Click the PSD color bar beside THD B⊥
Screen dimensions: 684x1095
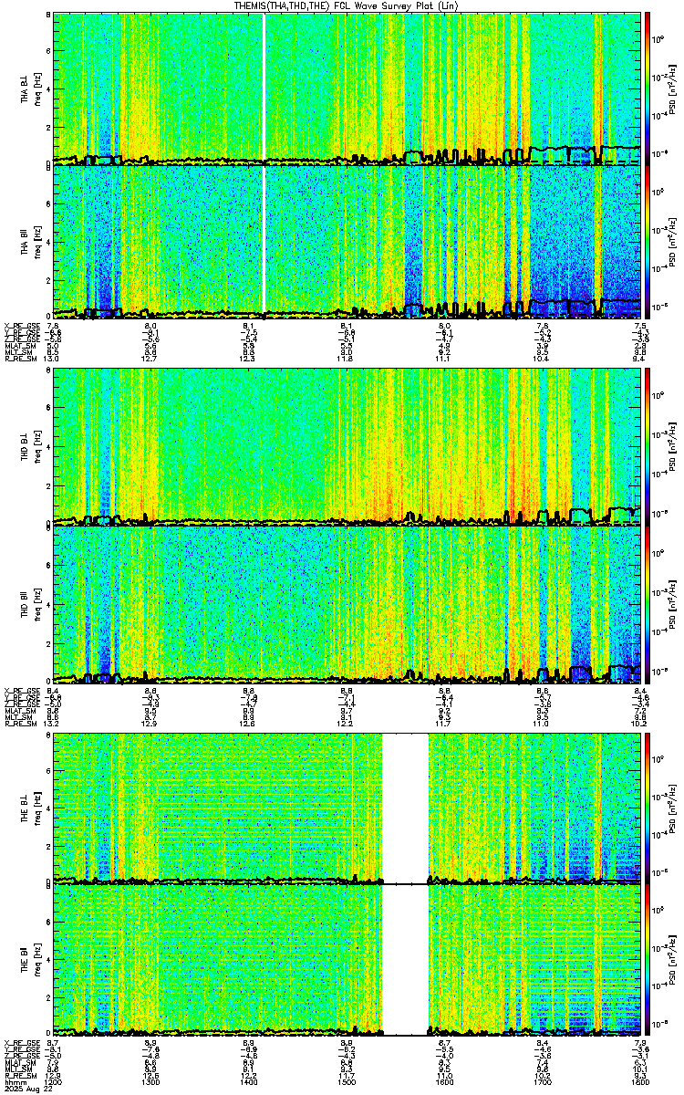(x=648, y=446)
